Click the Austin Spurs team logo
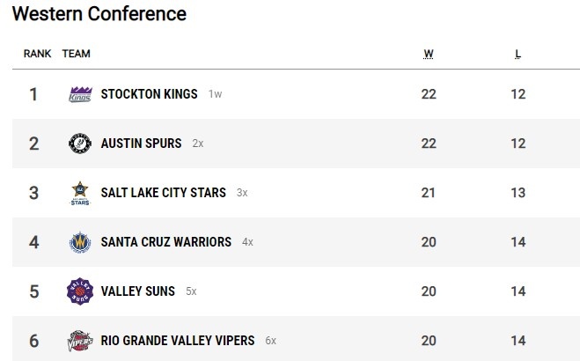 80,144
